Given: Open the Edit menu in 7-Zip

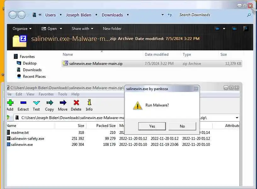Looking at the screenshot, I should tap(19, 94).
